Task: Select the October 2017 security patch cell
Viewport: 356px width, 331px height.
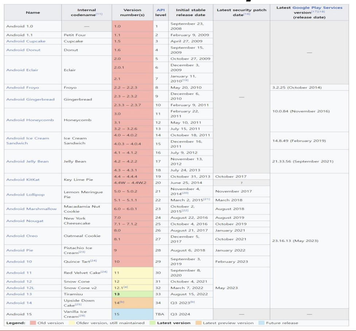Action: coord(241,176)
